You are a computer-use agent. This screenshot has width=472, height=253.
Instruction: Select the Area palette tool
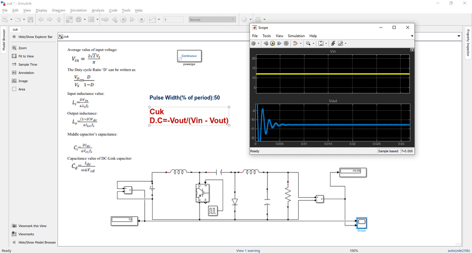(18, 89)
